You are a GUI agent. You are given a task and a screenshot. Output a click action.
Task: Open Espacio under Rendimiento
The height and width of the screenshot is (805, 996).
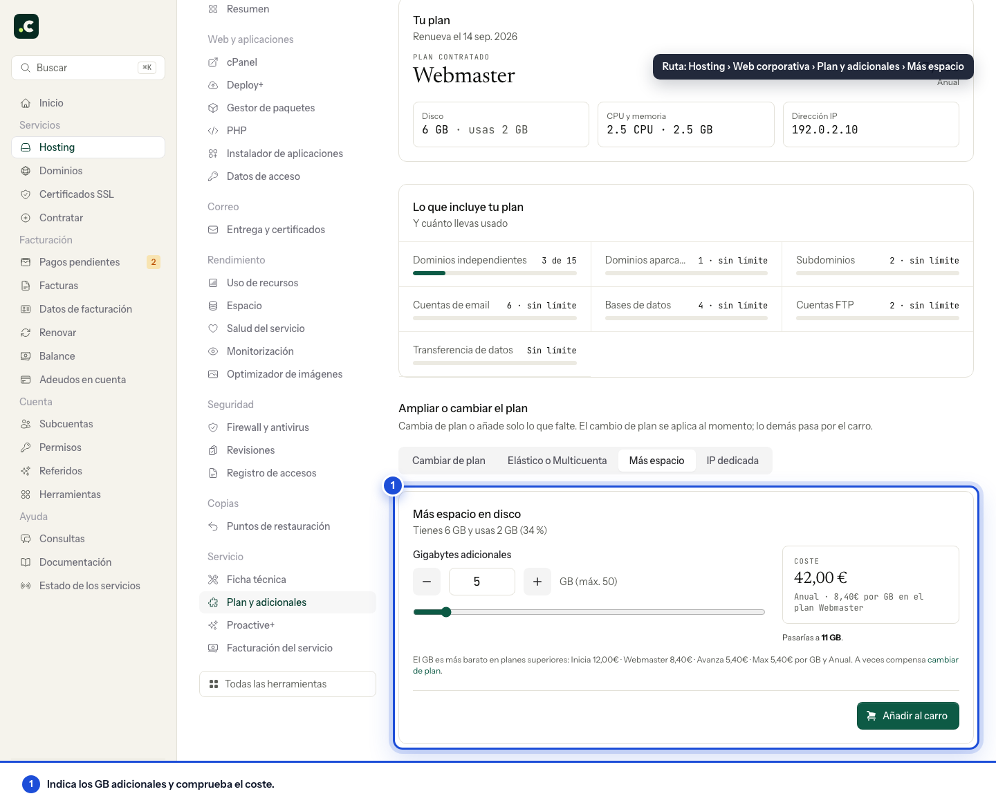pyautogui.click(x=288, y=306)
